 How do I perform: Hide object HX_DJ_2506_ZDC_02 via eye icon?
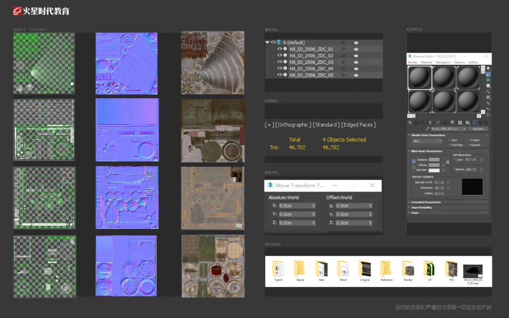coord(279,55)
